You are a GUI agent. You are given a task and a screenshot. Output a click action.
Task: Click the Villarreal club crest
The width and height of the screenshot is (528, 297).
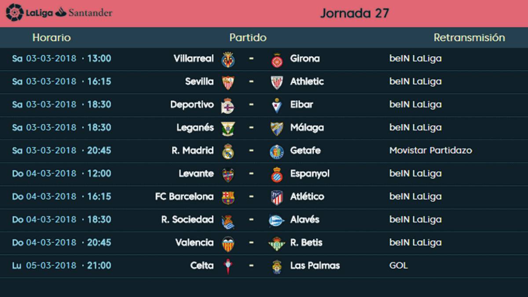pyautogui.click(x=228, y=59)
